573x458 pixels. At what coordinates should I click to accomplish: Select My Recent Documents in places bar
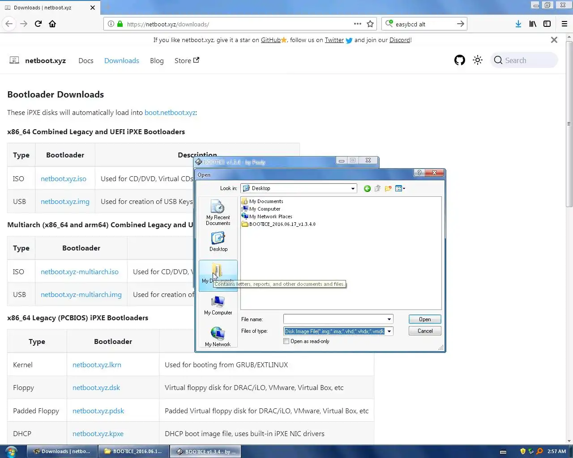tap(218, 213)
